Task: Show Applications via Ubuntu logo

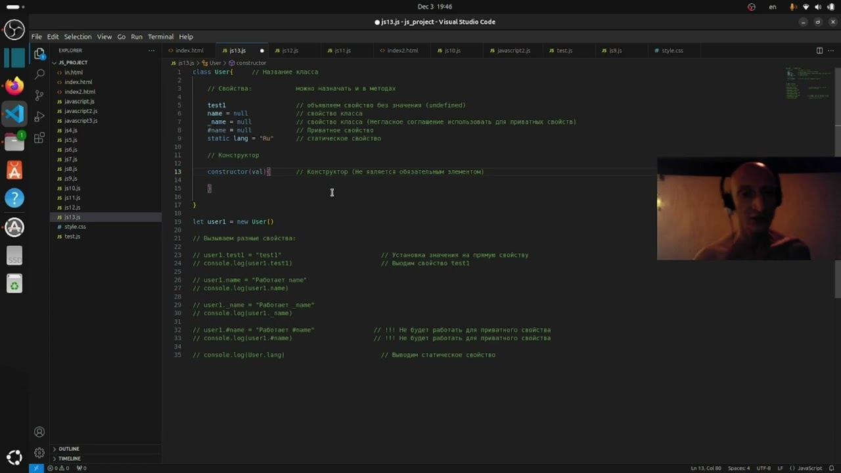Action: coord(14,457)
